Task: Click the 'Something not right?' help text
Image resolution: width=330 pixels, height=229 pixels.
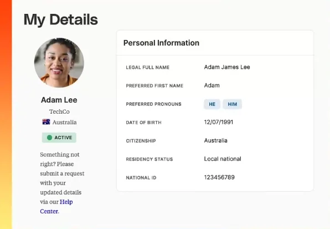Action: 62,183
